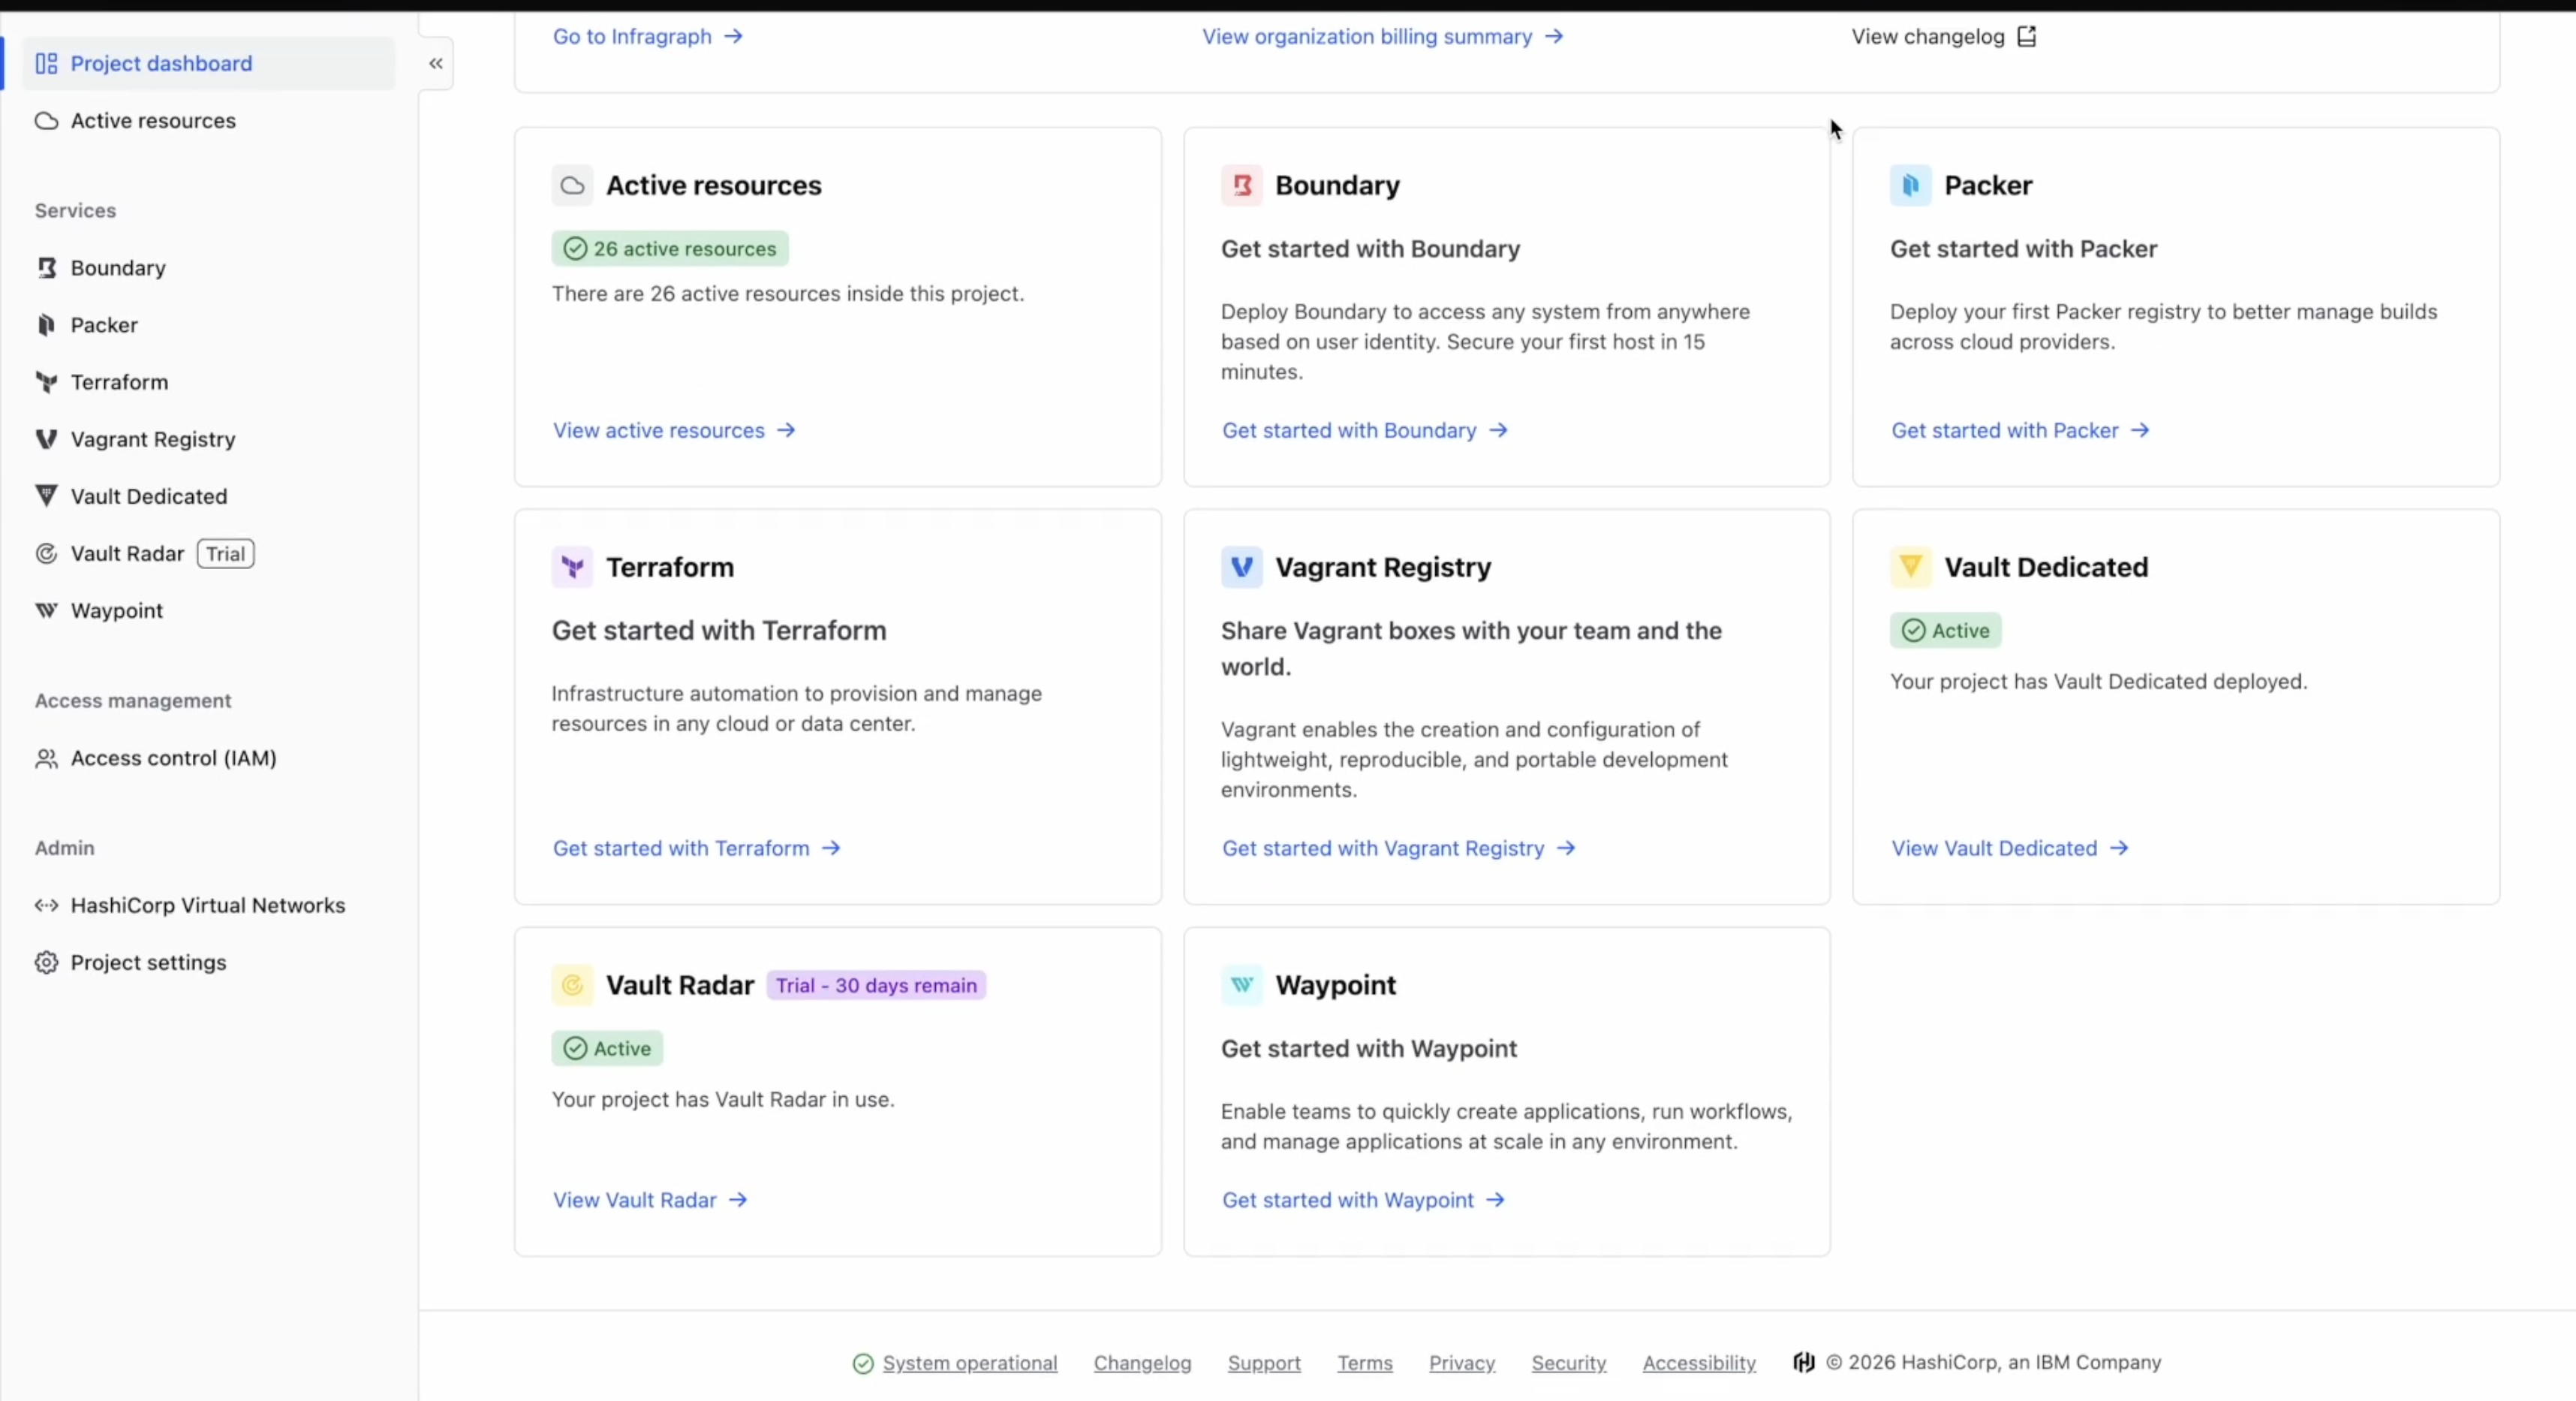Click the Boundary logo icon in sidebar

[46, 267]
